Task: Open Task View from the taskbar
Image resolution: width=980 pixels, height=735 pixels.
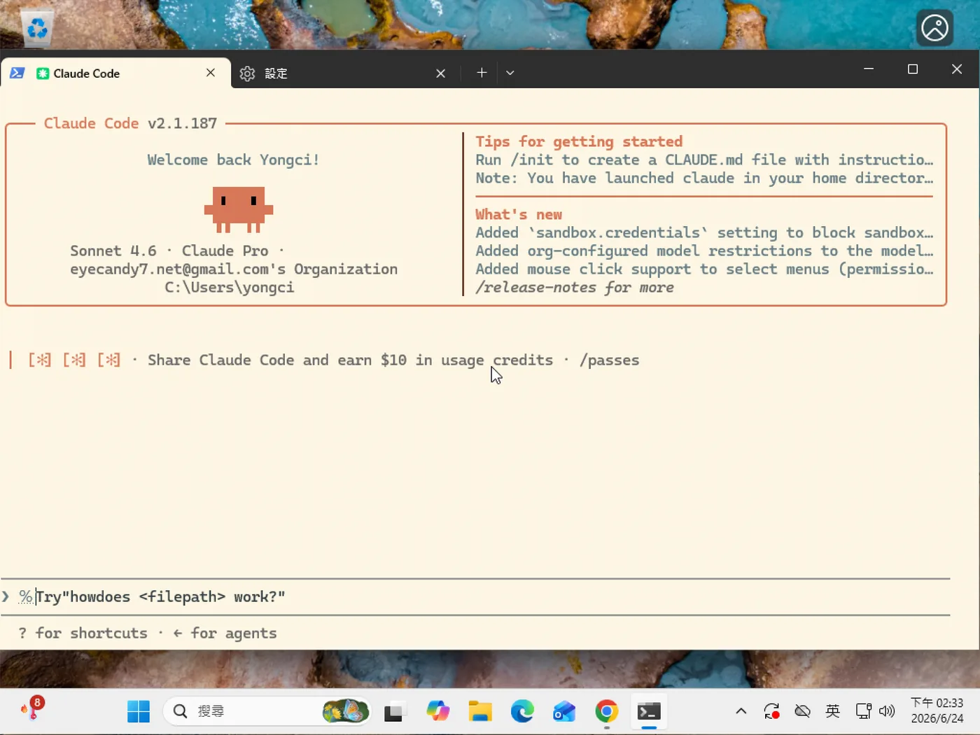Action: [395, 711]
